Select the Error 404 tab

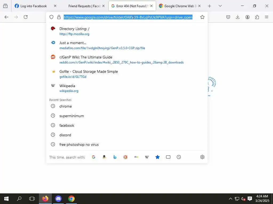click(x=130, y=6)
